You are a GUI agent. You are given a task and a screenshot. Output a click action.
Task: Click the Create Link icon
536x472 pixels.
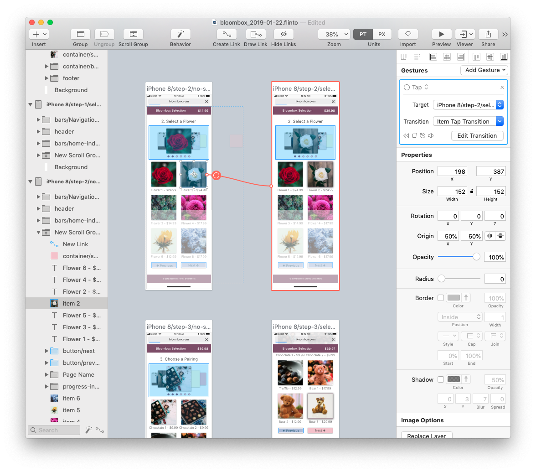(x=226, y=34)
